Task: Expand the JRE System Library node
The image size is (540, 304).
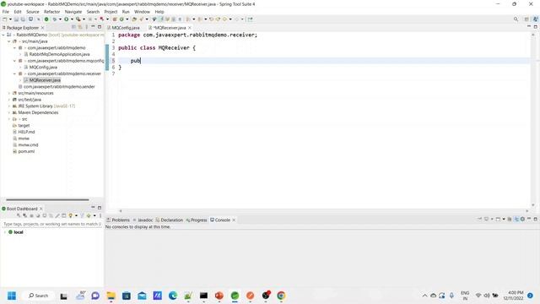Action: [x=9, y=106]
